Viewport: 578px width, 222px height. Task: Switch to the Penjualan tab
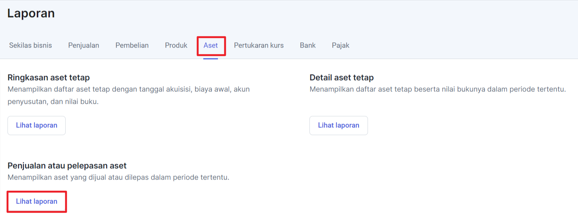point(84,45)
